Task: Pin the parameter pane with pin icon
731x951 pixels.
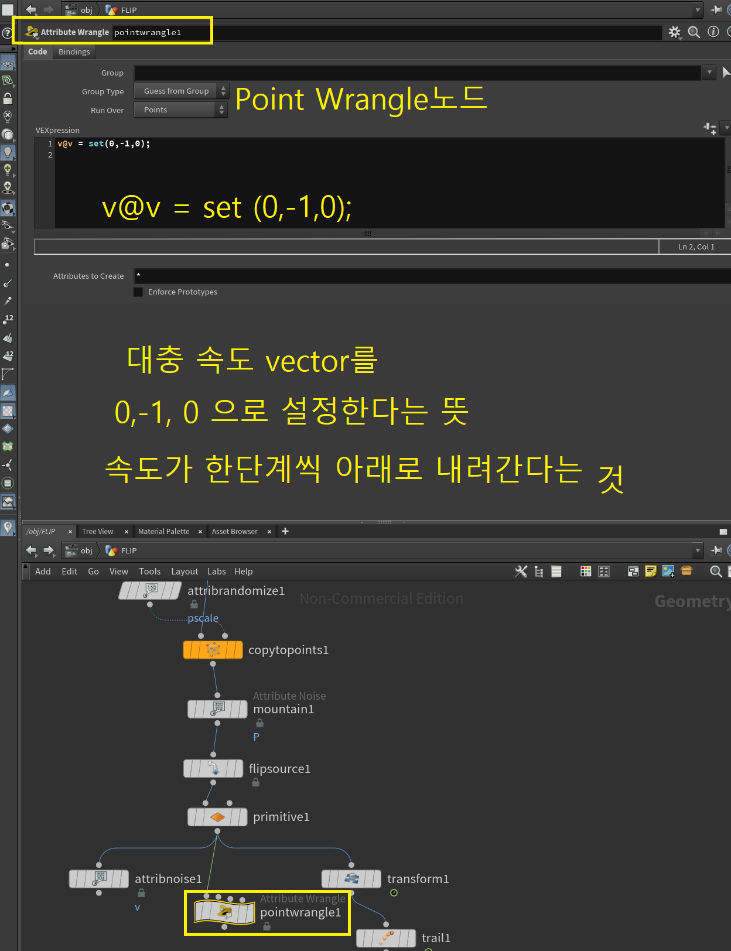Action: 716,10
